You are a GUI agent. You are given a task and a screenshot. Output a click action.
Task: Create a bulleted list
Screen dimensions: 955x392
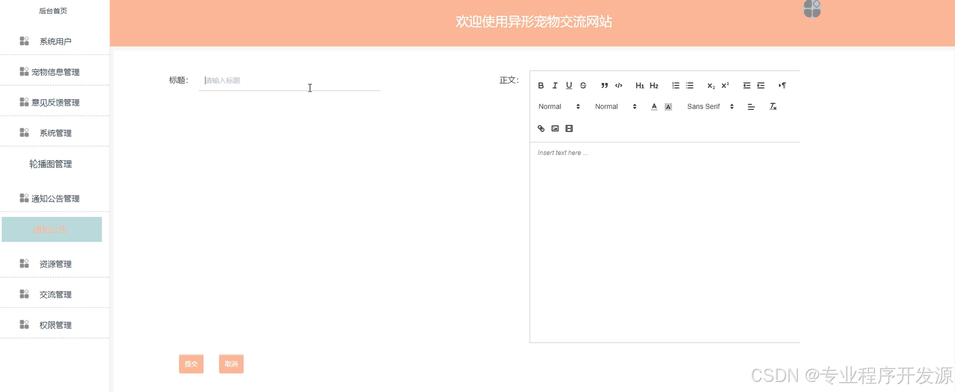point(689,86)
